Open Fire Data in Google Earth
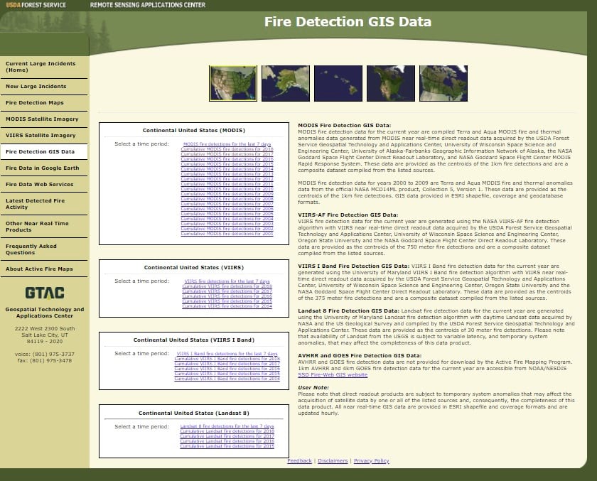The width and height of the screenshot is (597, 481). (44, 168)
